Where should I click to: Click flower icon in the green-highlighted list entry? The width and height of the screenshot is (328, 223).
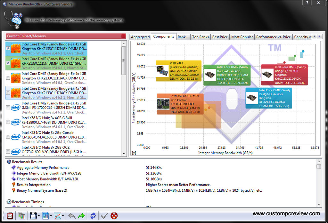[16, 63]
